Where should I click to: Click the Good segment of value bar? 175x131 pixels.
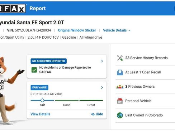(67, 100)
